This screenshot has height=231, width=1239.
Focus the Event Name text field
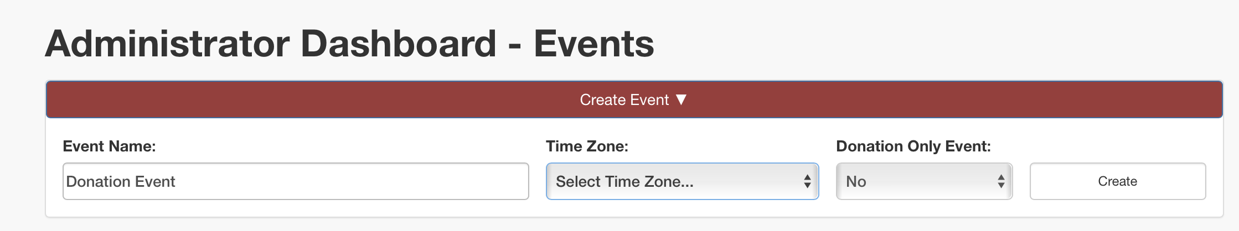tap(296, 181)
